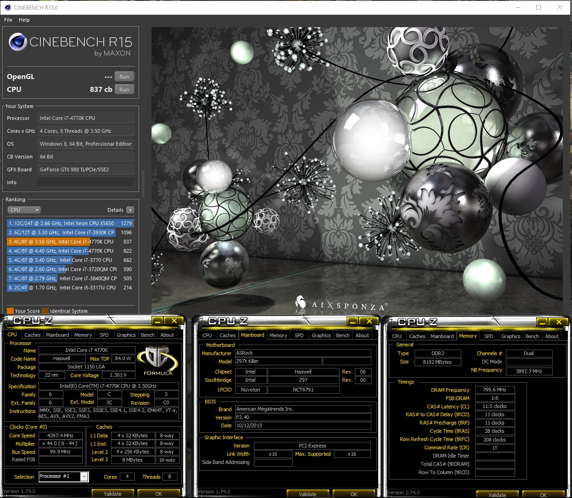Image resolution: width=572 pixels, height=498 pixels.
Task: Open Caches tab in middle CPU-Z window
Action: (x=227, y=335)
